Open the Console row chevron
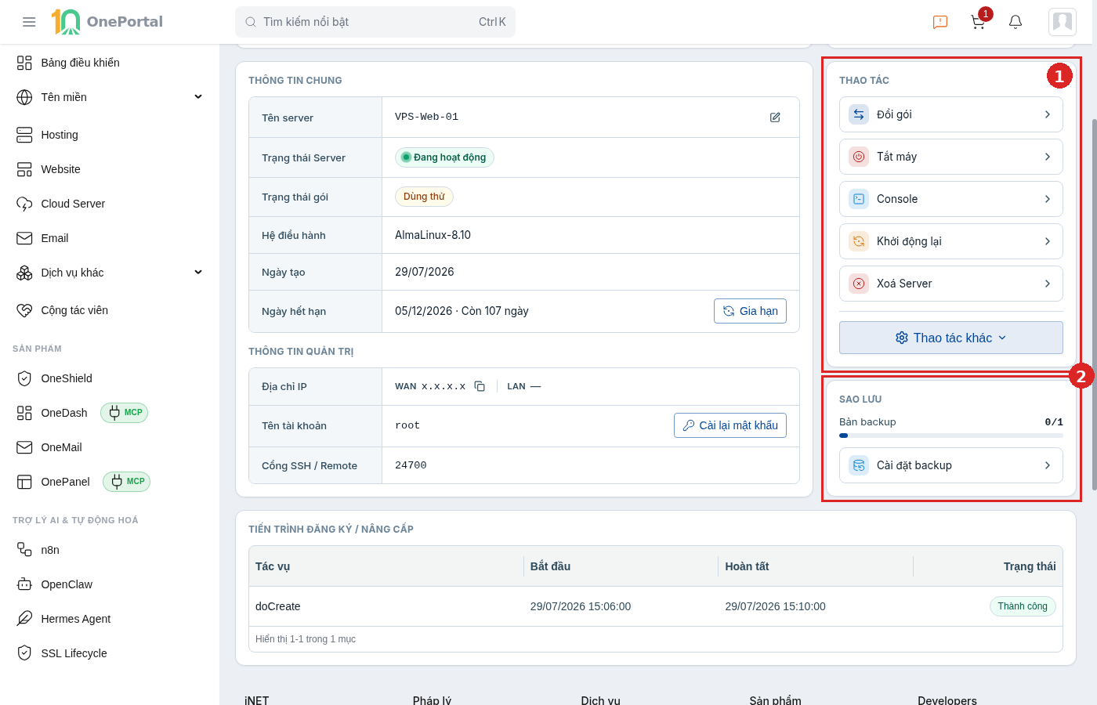This screenshot has width=1097, height=705. pos(1048,199)
